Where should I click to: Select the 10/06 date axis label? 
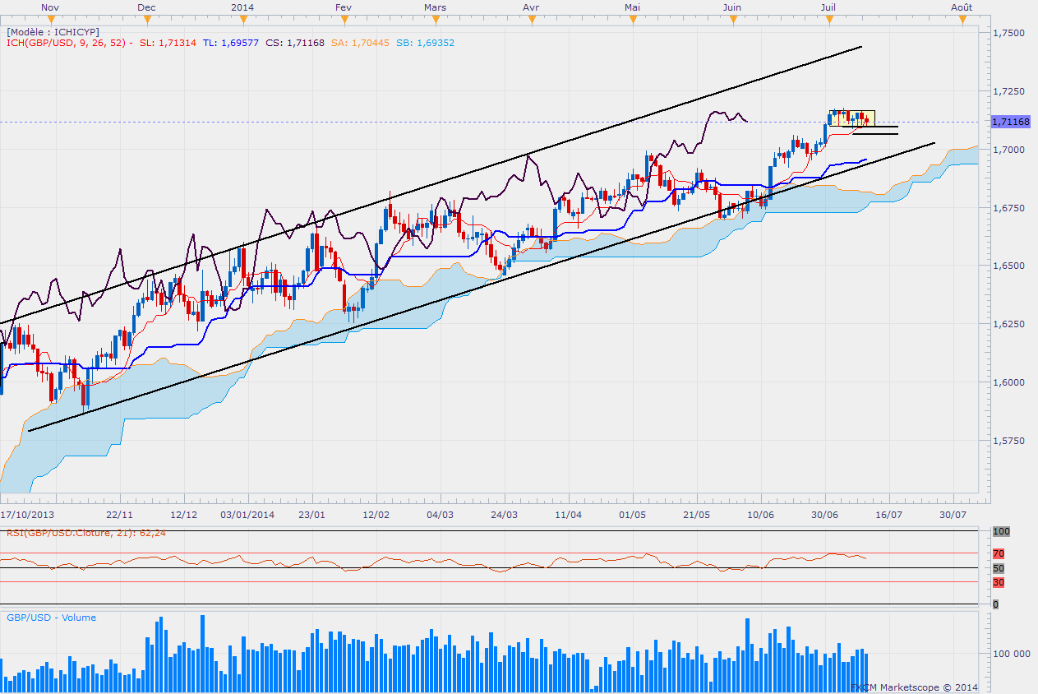[761, 515]
